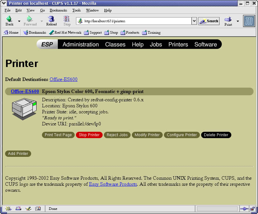The height and width of the screenshot is (214, 258).
Task: Go to CUPS Help tab
Action: point(138,44)
